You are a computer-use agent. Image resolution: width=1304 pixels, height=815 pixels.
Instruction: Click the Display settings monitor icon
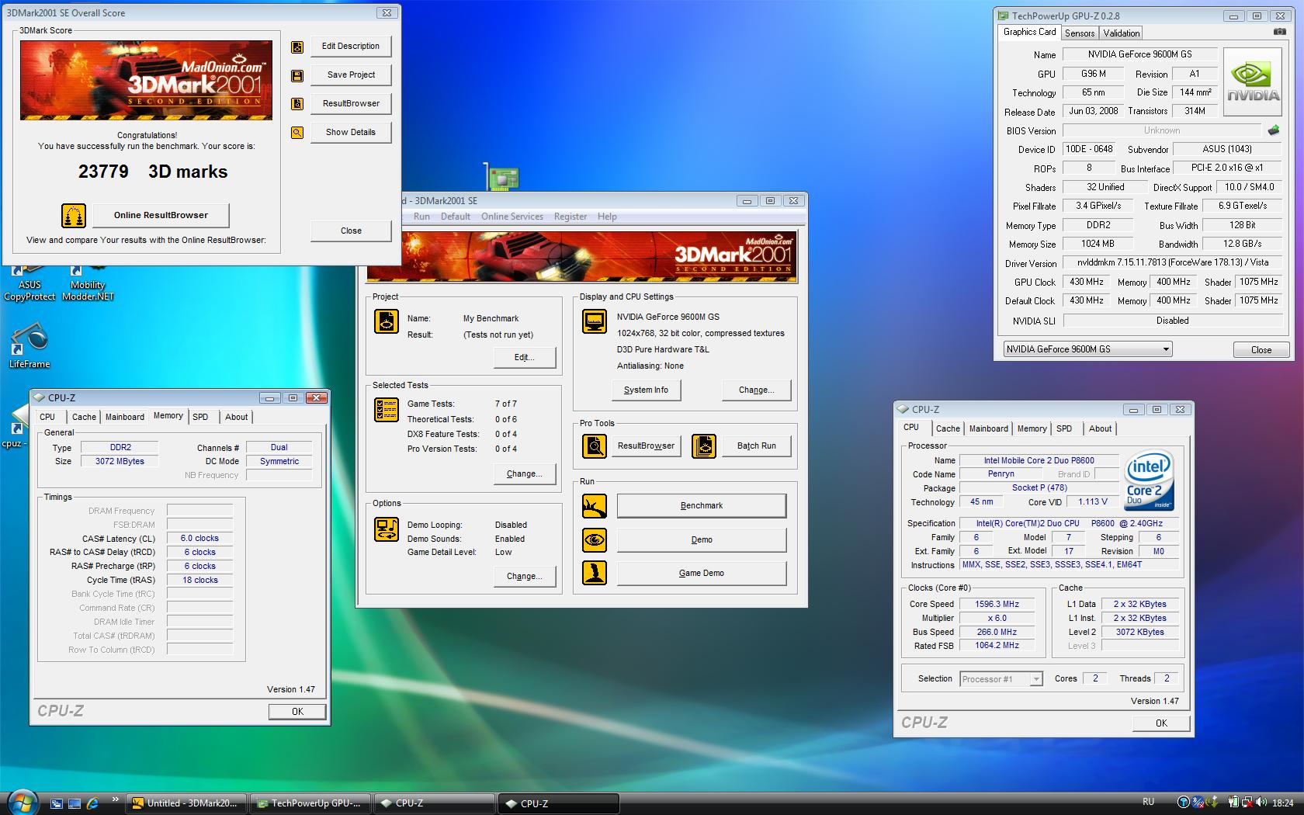coord(595,321)
